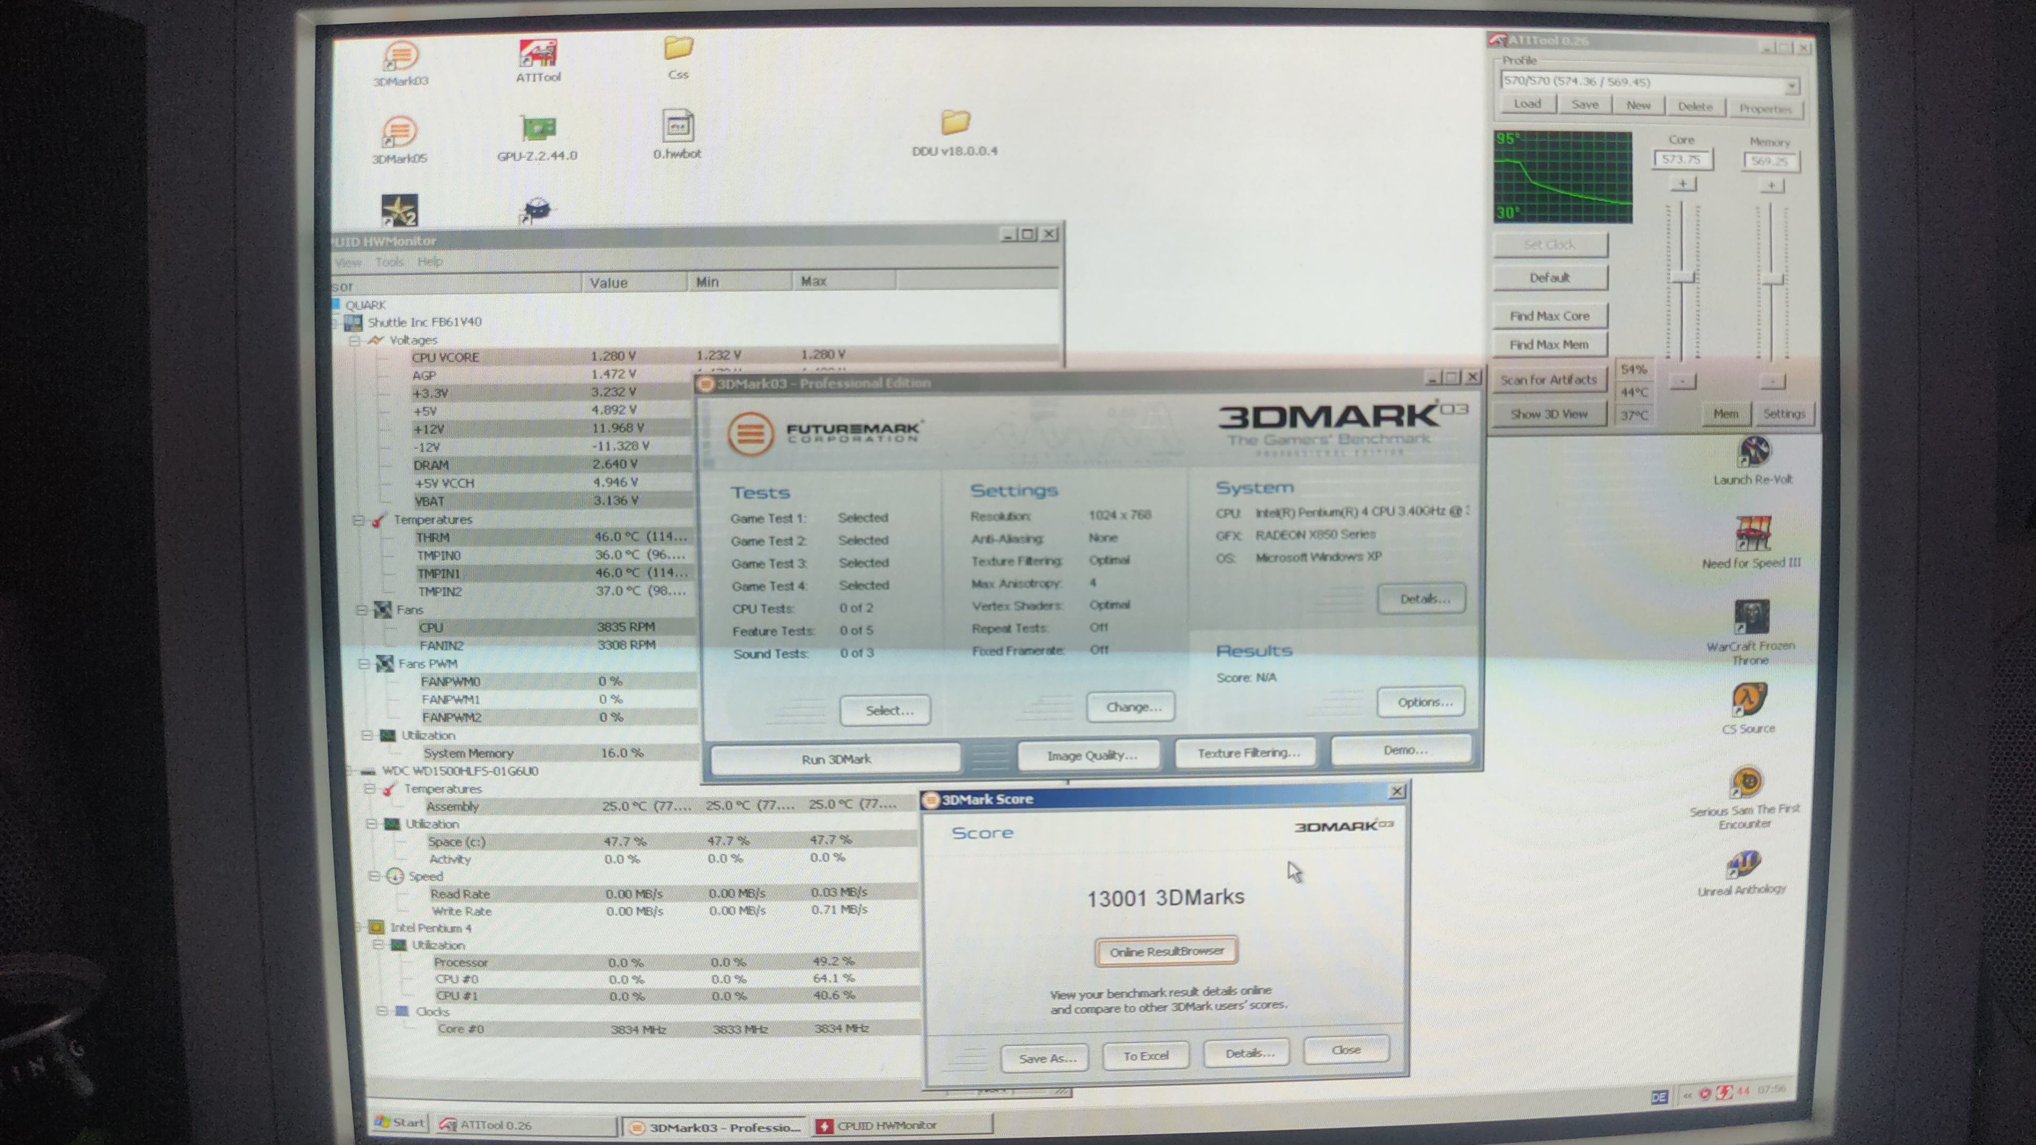
Task: Open the ATITool desktop shortcut
Action: 538,61
